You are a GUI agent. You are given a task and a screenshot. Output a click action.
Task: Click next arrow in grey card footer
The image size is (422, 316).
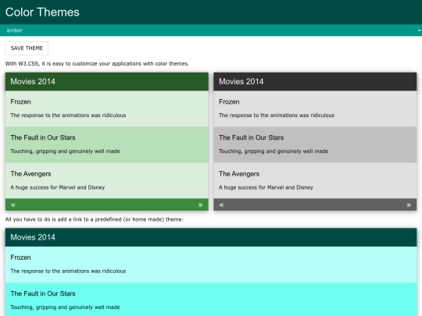(409, 205)
